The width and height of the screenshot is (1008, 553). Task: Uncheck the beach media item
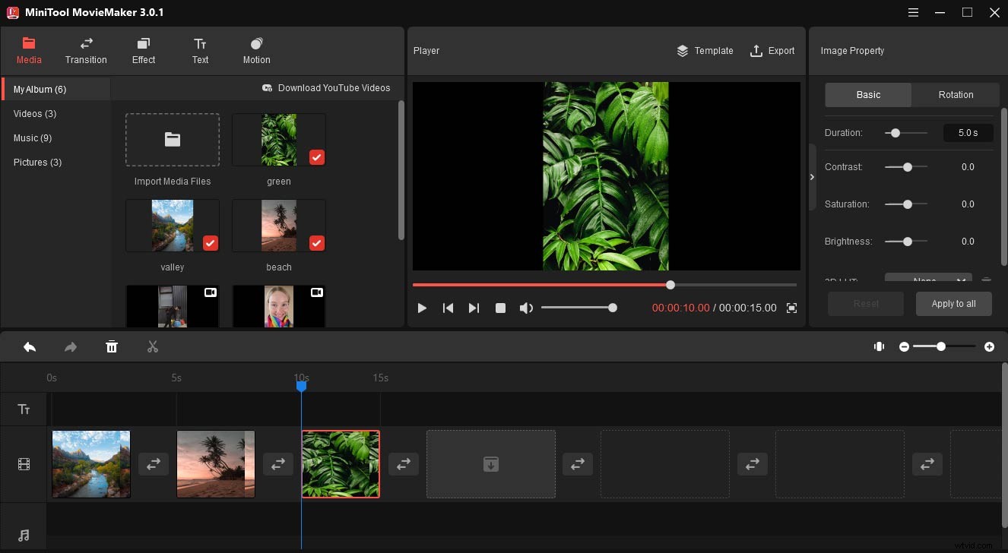point(316,243)
